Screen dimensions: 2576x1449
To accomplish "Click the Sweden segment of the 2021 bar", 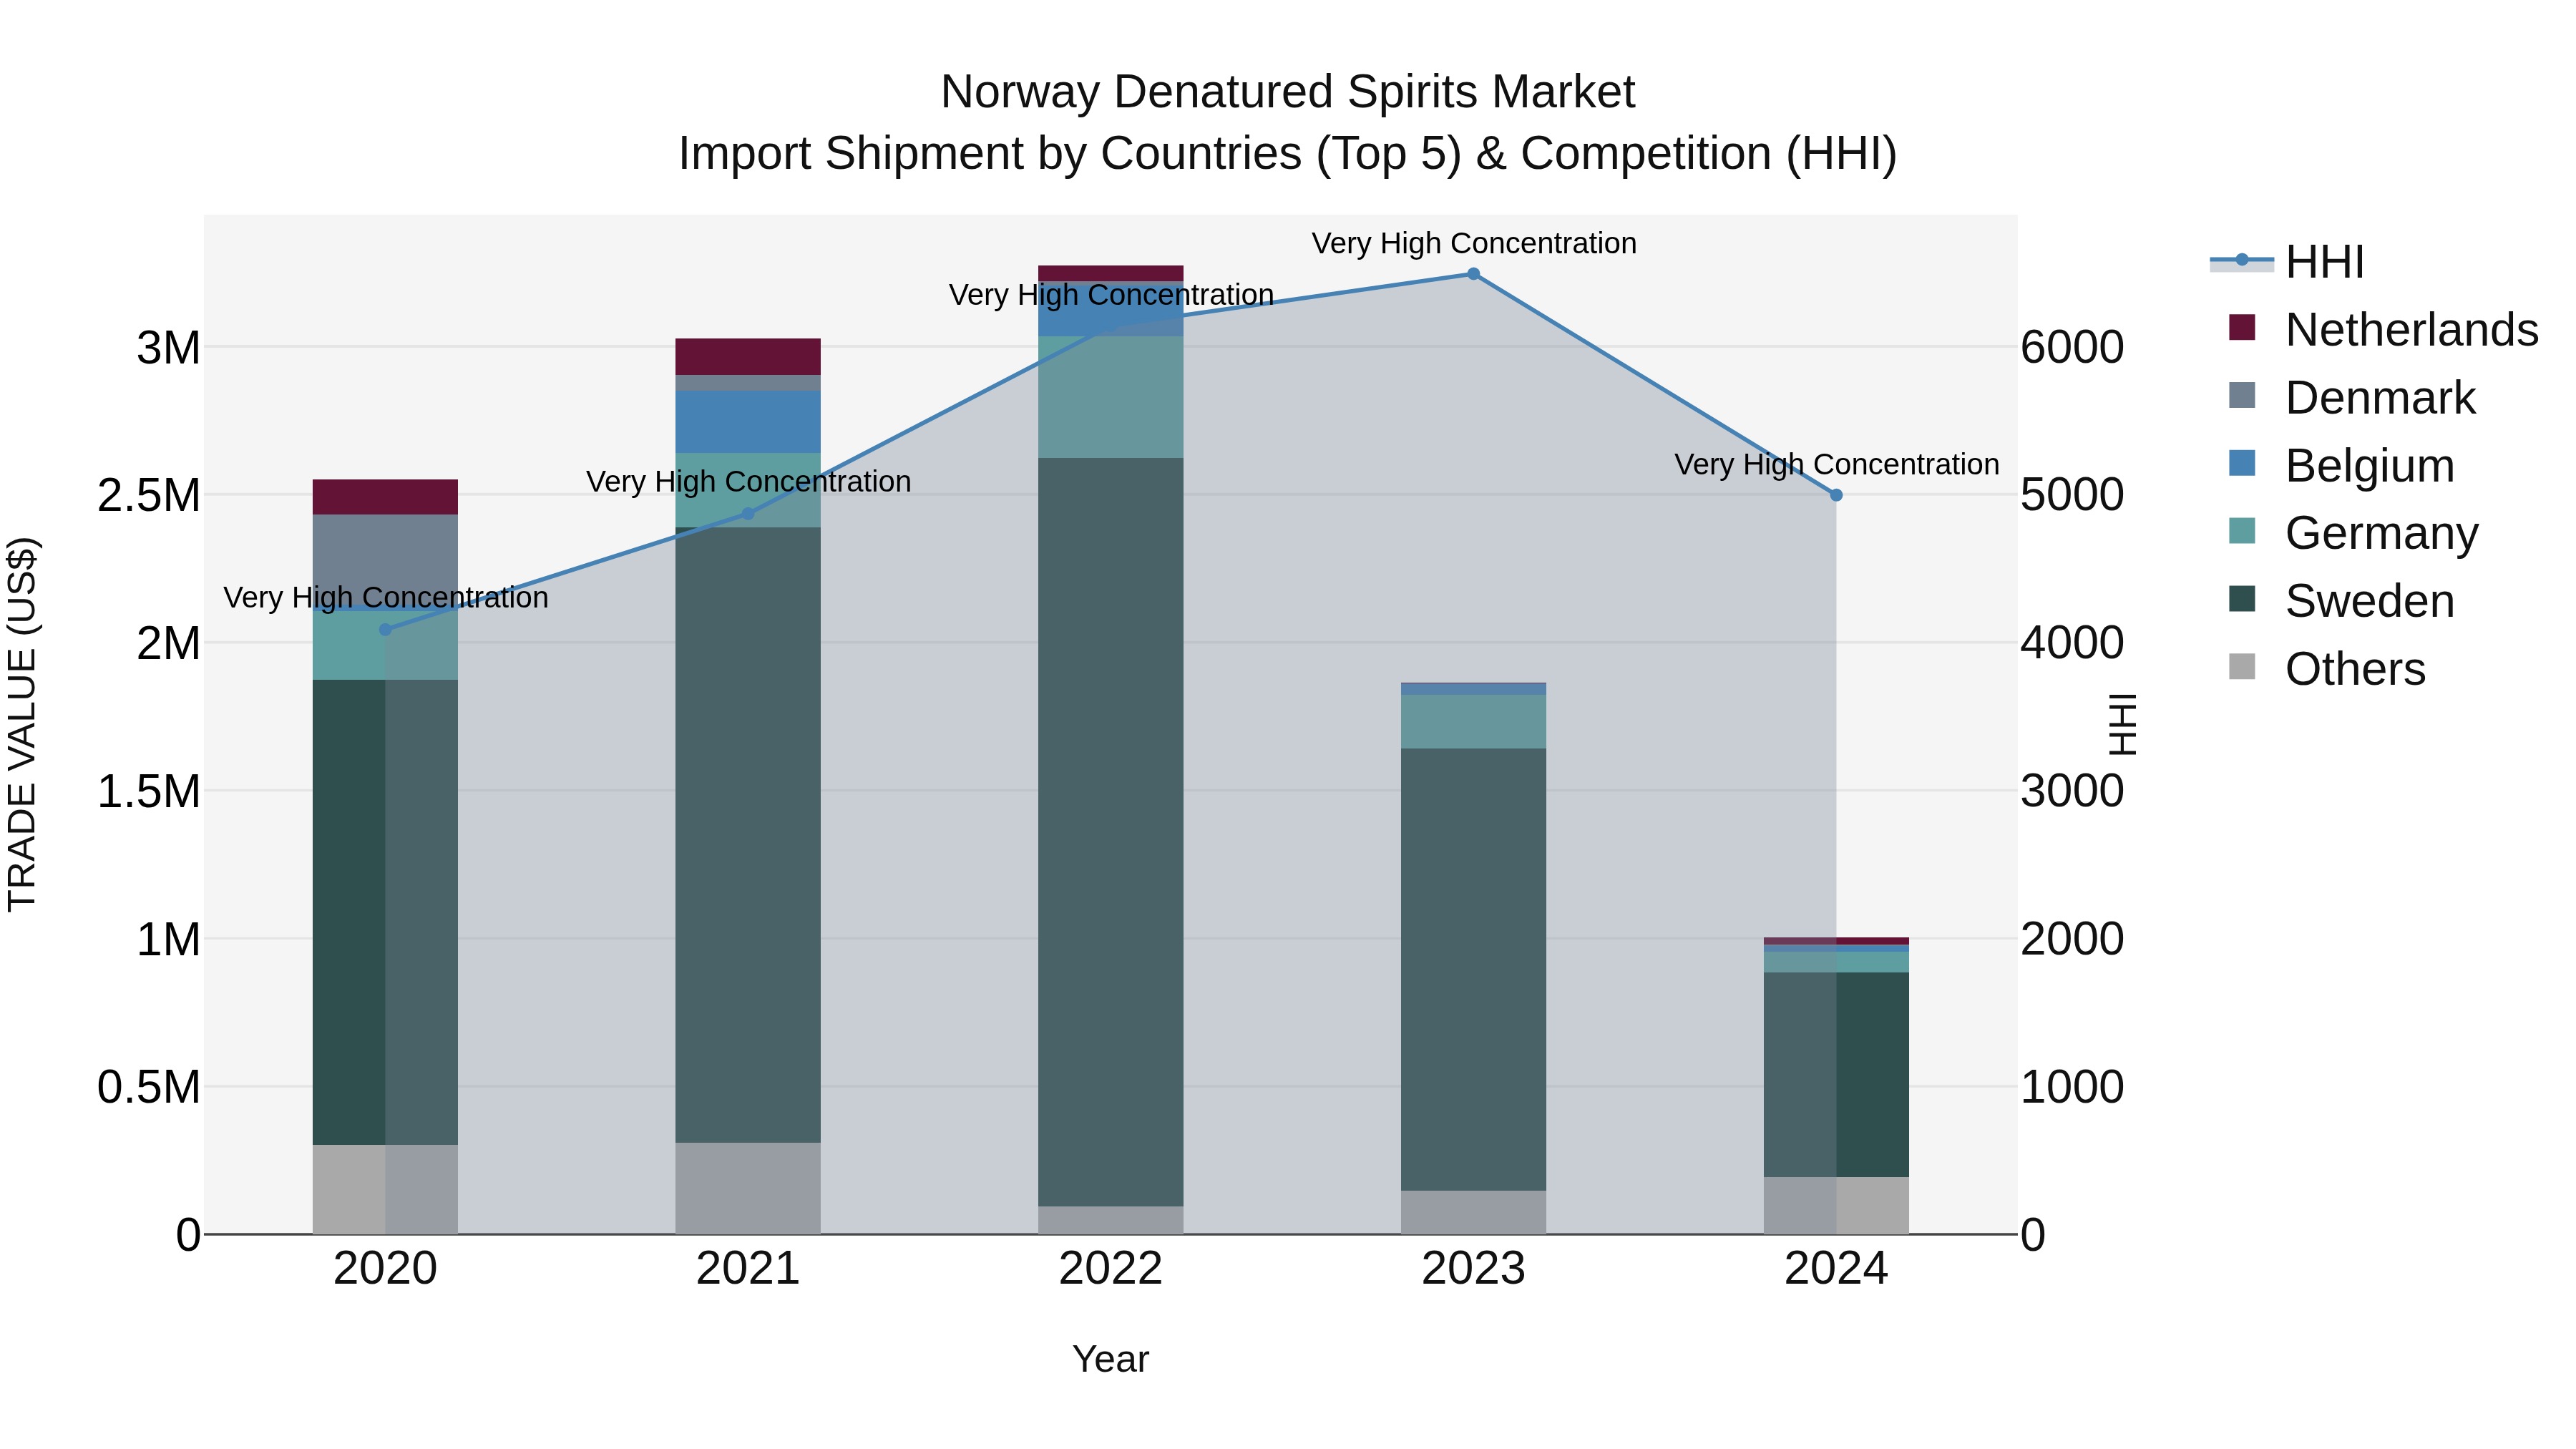I will tap(748, 835).
